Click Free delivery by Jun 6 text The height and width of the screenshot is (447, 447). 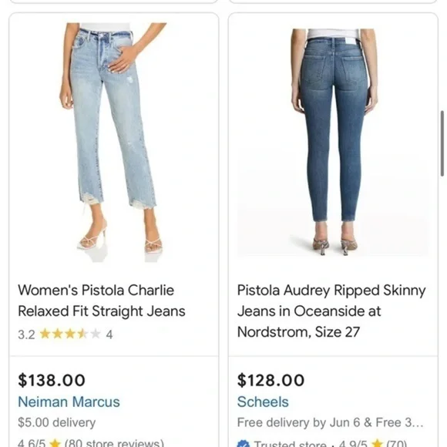[x=330, y=422]
